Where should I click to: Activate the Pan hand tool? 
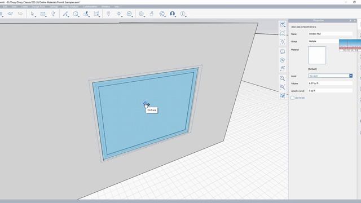[x=282, y=69]
